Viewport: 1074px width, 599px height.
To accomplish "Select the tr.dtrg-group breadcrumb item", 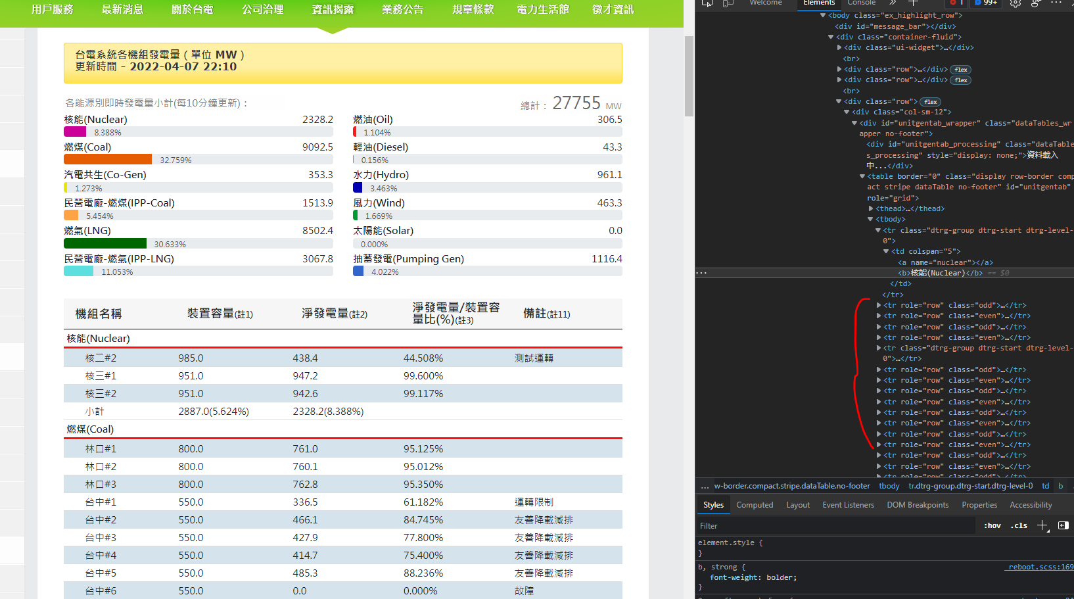I will pos(971,487).
